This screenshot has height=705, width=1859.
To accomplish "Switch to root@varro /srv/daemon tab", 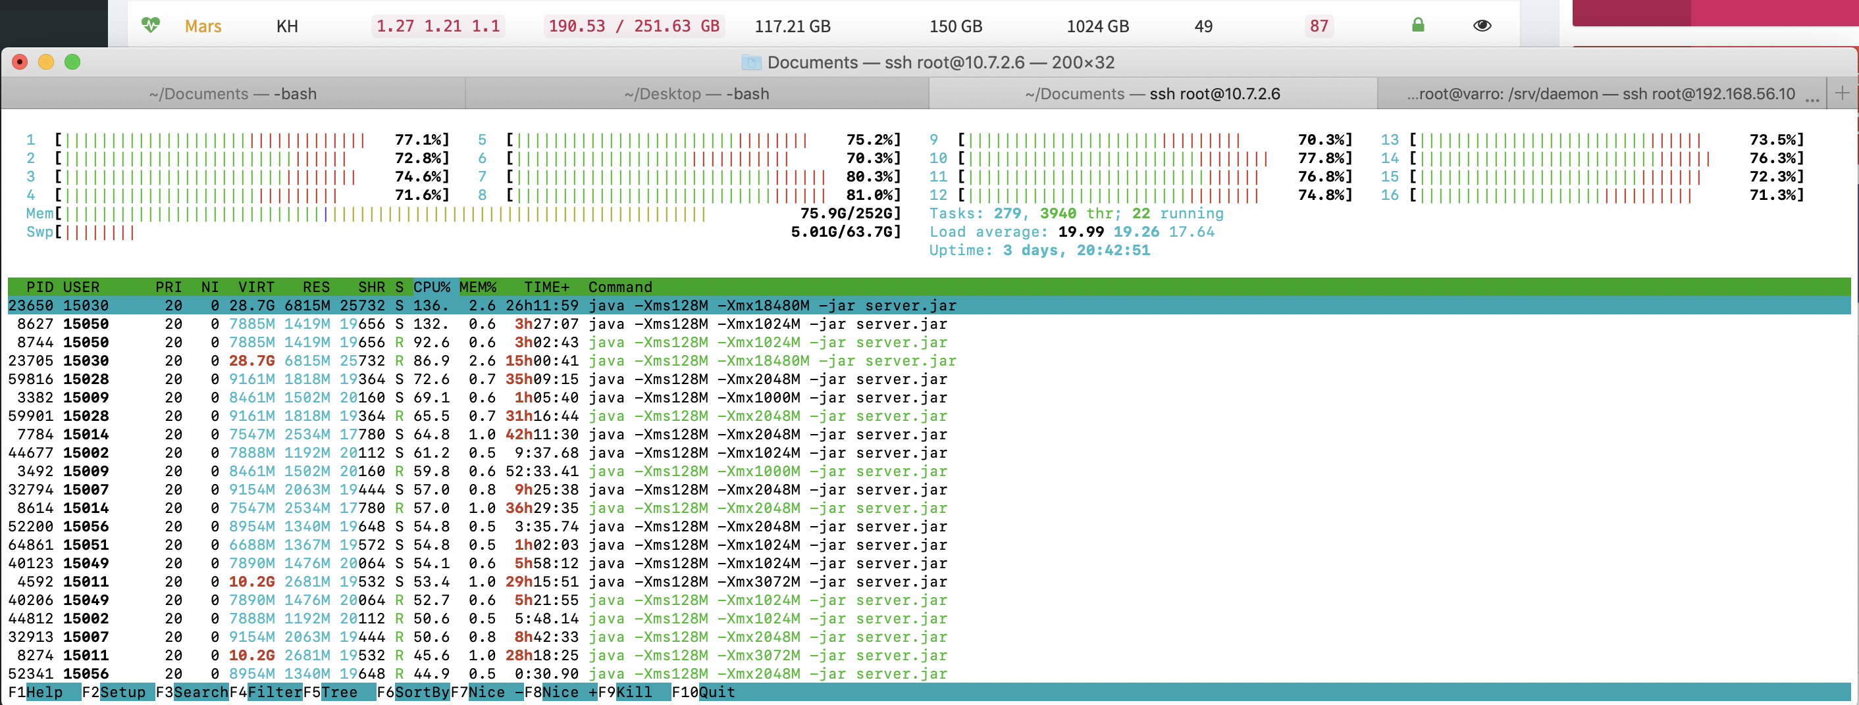I will (x=1600, y=93).
